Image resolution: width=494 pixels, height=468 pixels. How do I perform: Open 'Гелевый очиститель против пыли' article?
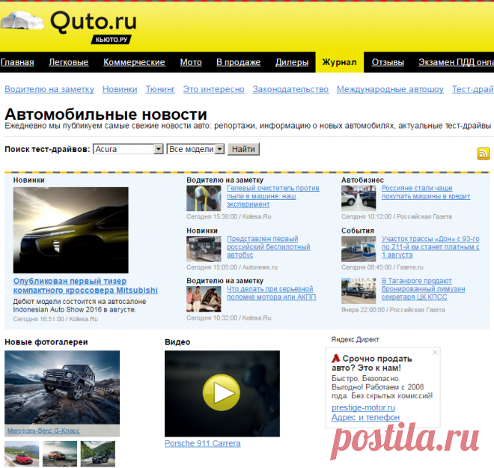pyautogui.click(x=273, y=196)
